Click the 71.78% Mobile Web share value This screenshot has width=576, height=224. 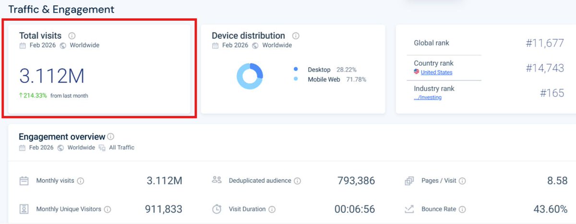[356, 80]
